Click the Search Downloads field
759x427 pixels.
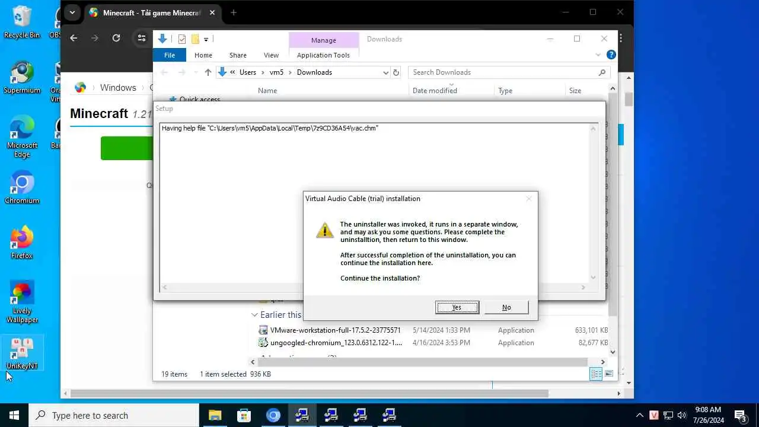pos(509,72)
